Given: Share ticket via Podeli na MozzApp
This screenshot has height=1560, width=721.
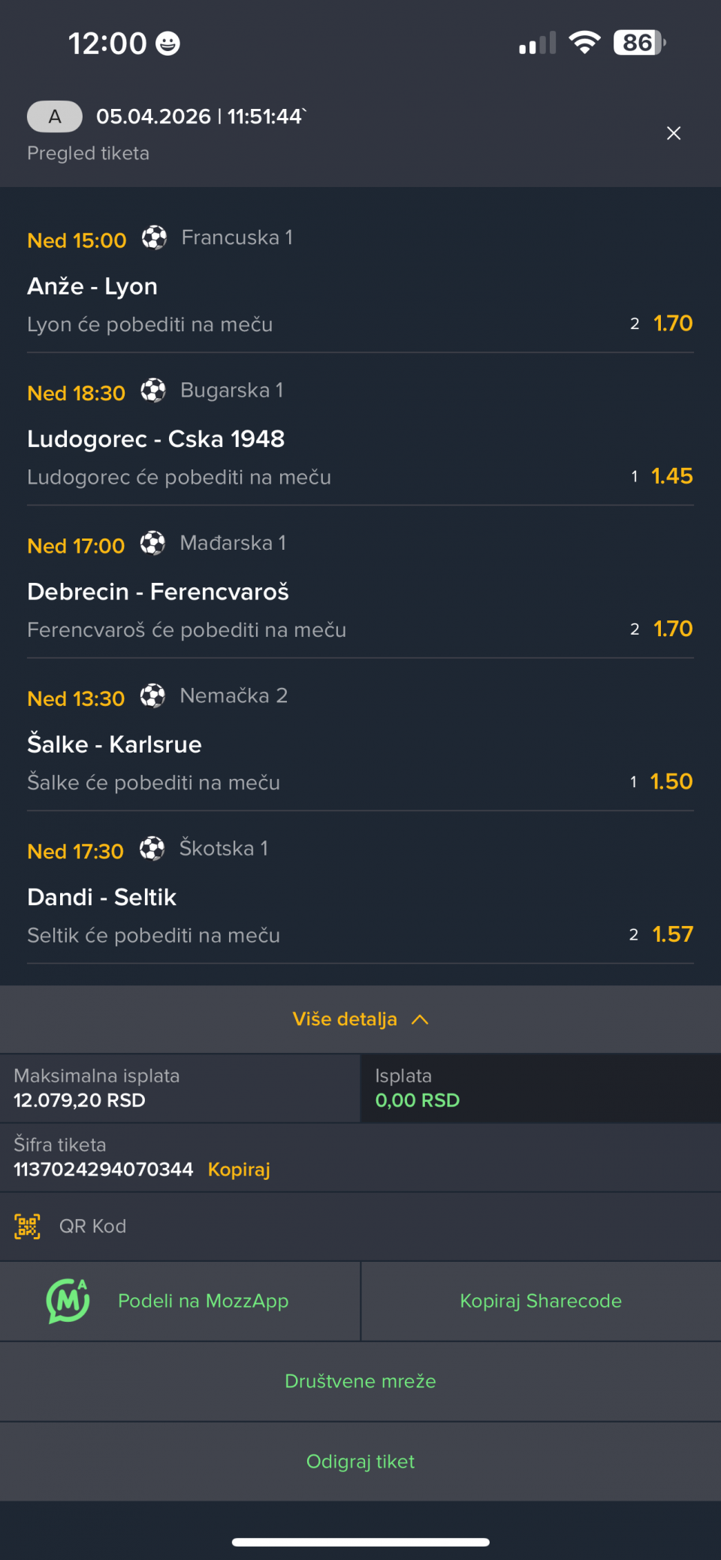Looking at the screenshot, I should [x=203, y=1301].
